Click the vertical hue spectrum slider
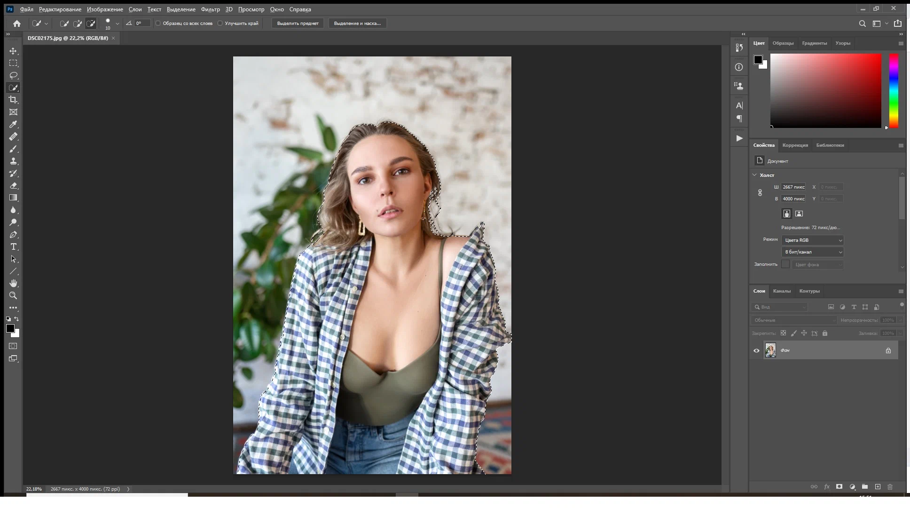The image size is (910, 508). point(894,90)
